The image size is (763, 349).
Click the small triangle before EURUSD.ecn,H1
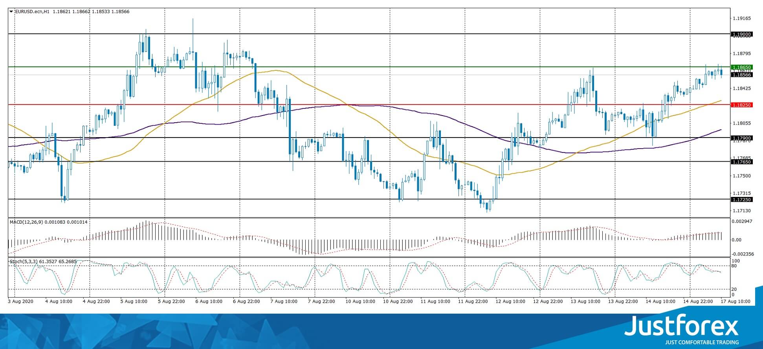point(11,11)
